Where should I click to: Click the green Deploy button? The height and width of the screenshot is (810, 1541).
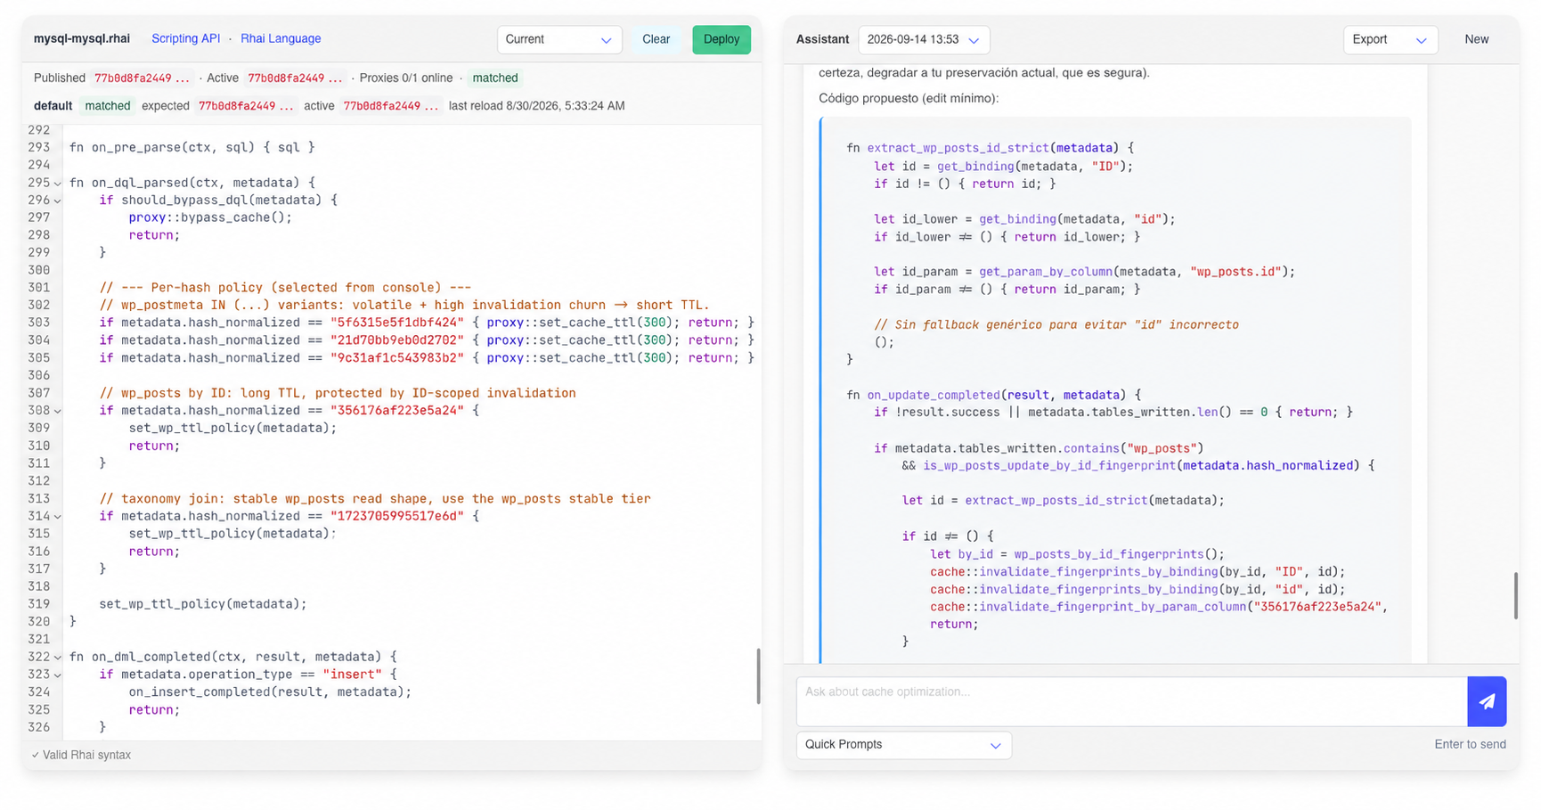[x=721, y=39]
